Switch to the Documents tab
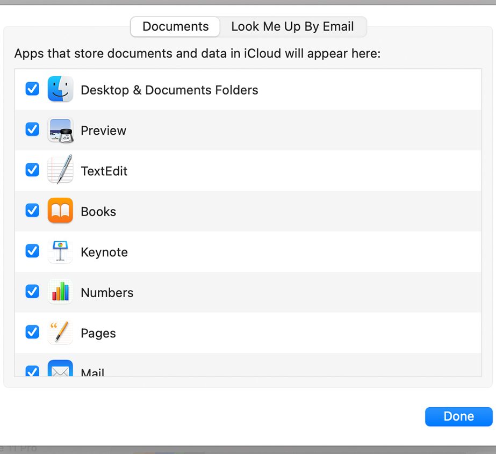The height and width of the screenshot is (454, 496). 175,26
